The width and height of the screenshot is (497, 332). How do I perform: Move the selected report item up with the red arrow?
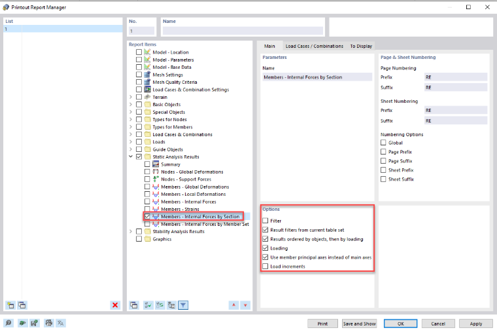(x=233, y=305)
